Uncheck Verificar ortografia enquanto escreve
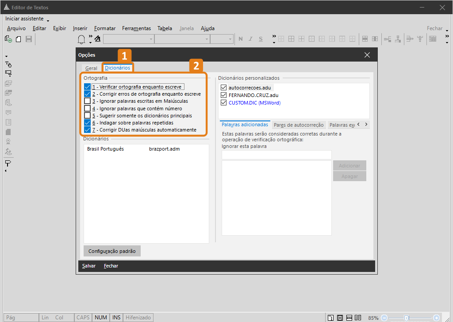 click(87, 87)
